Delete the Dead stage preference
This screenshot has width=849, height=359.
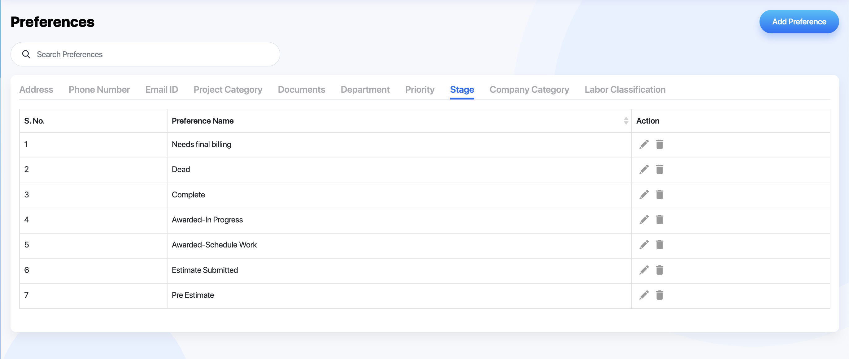pos(660,169)
